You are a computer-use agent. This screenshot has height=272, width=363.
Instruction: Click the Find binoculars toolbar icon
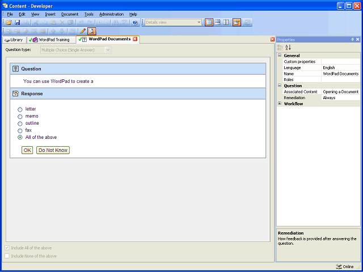click(x=116, y=23)
